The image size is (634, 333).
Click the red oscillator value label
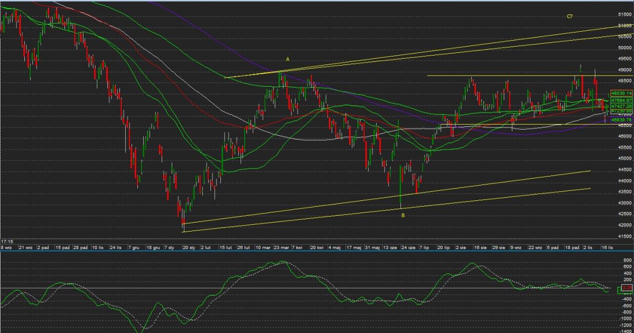627,288
